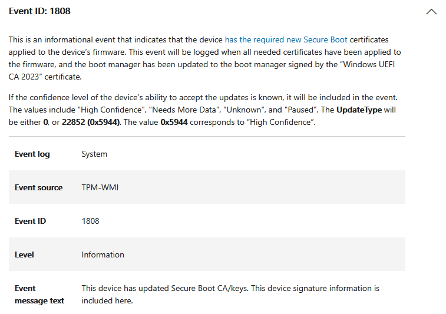The image size is (446, 314).
Task: Click the "If the confidence level" paragraph start
Action: (50, 97)
